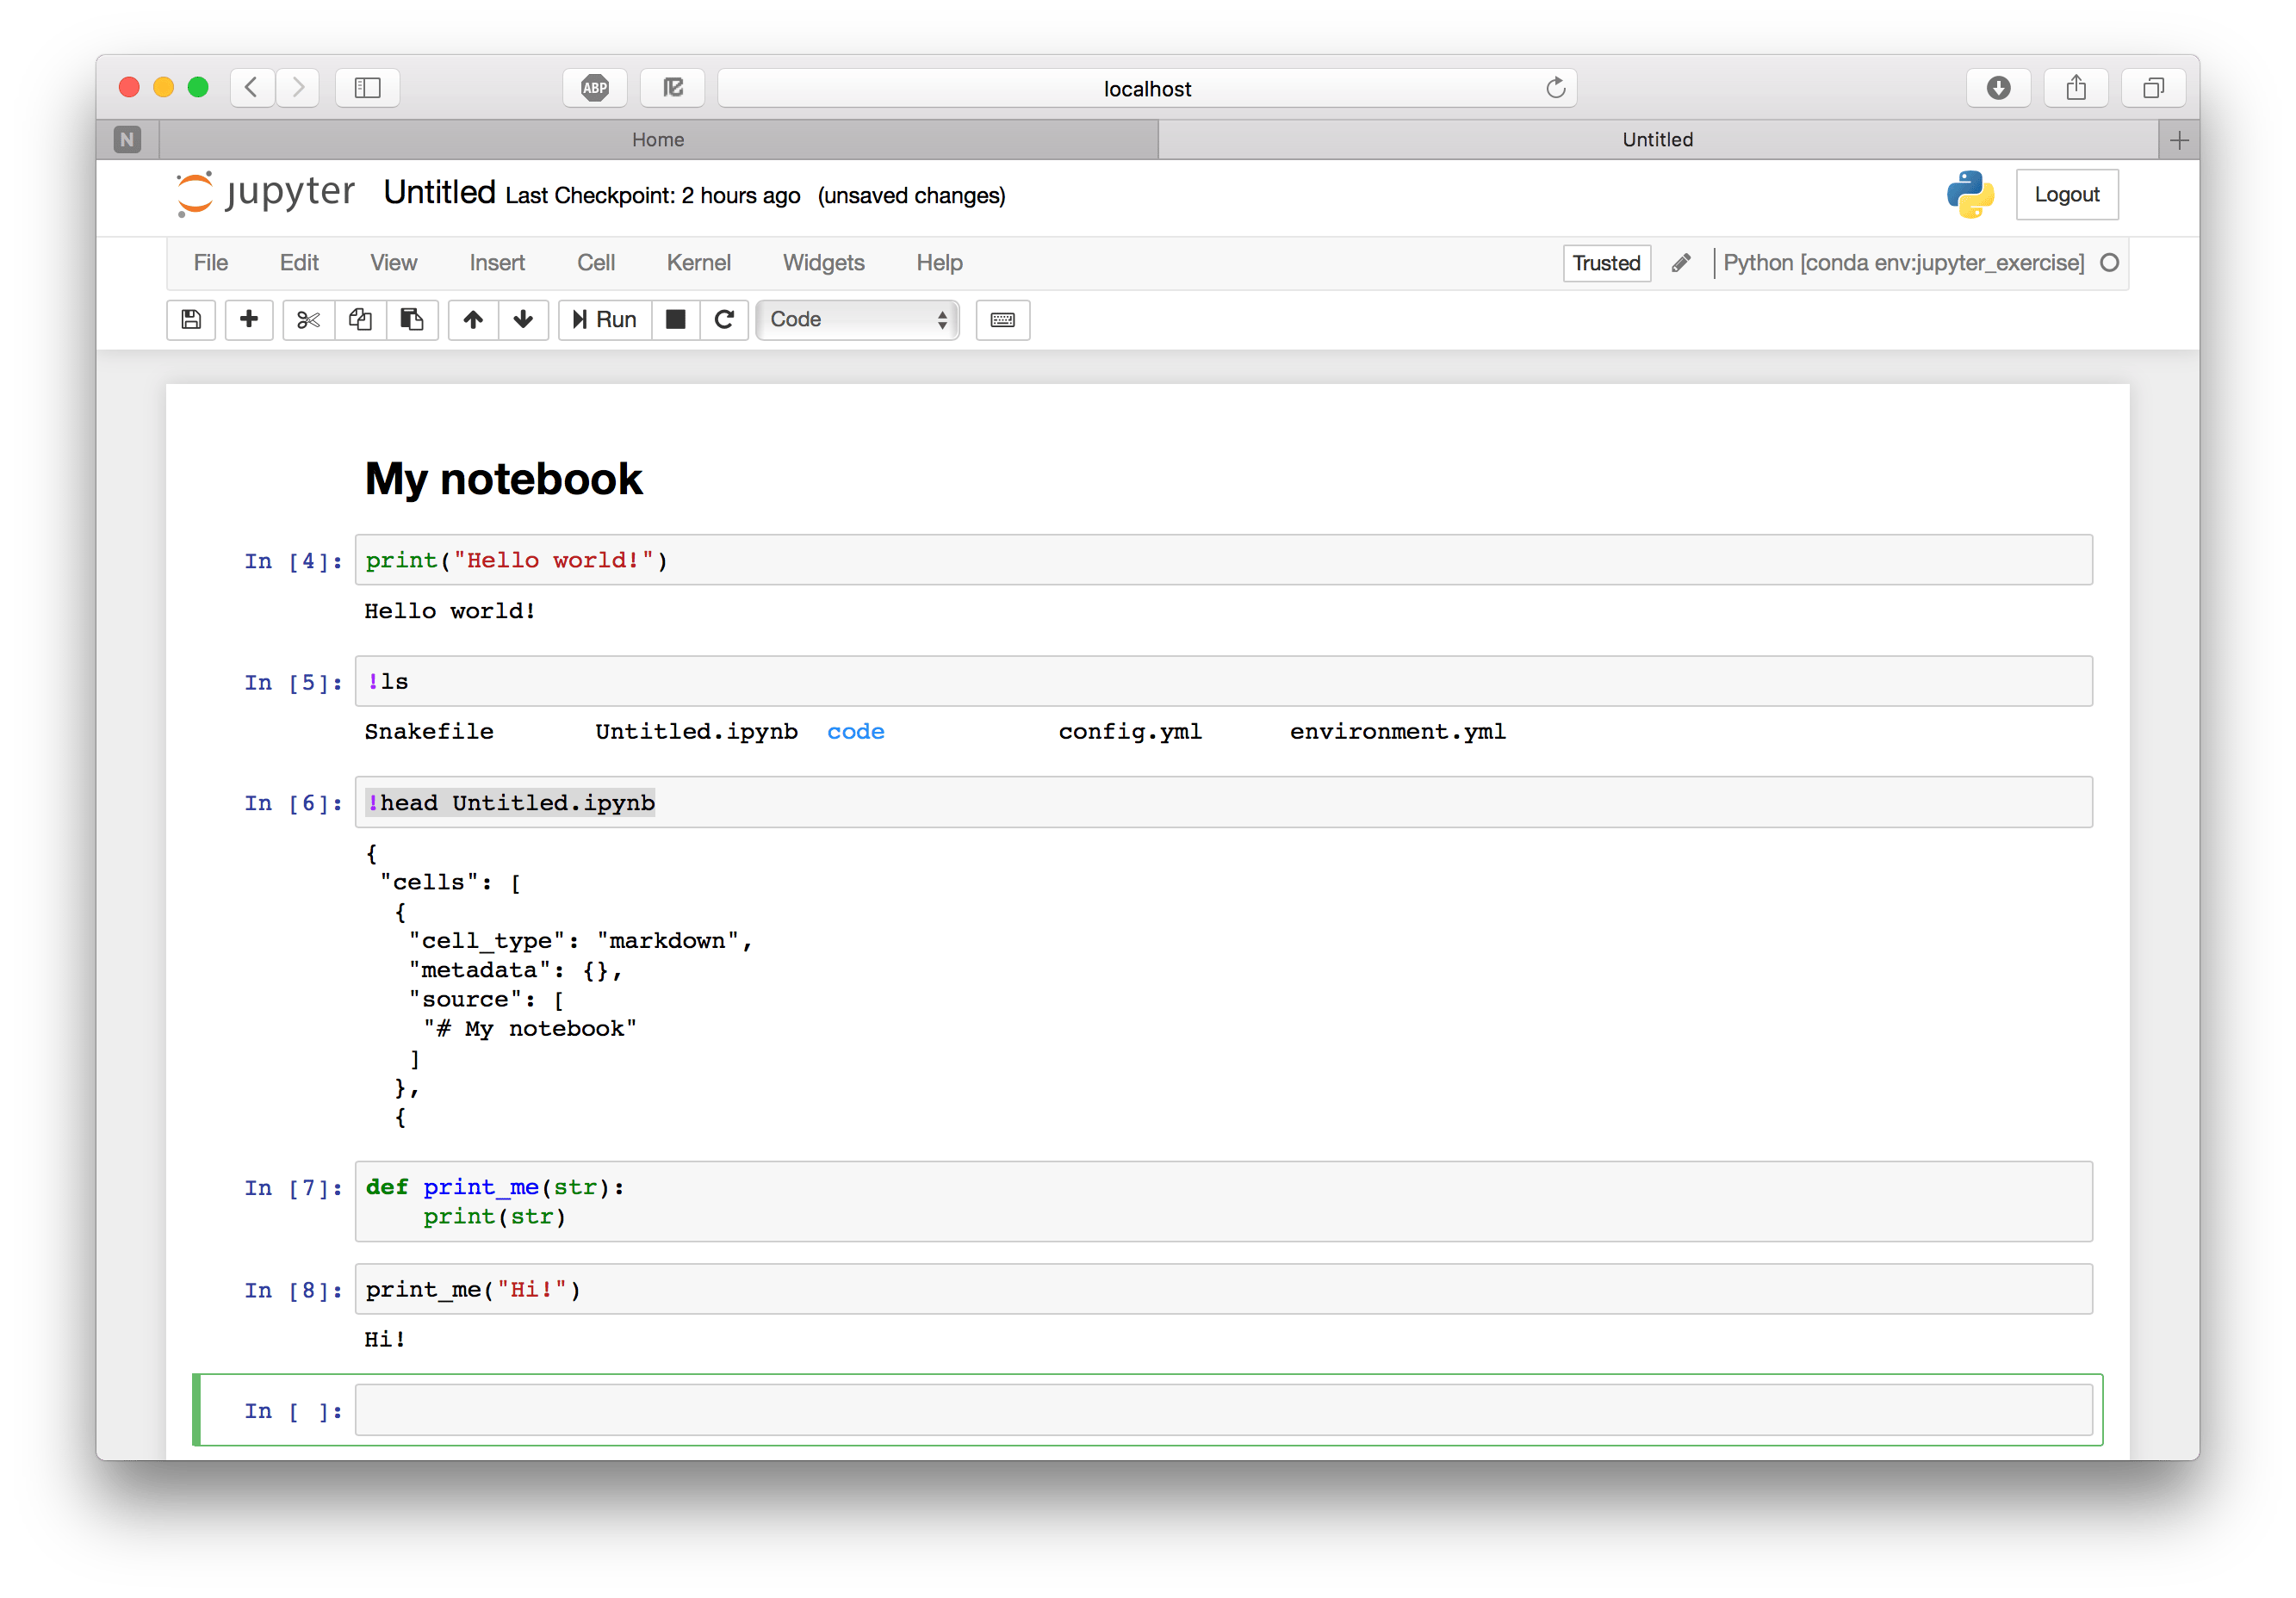This screenshot has width=2296, height=1598.
Task: Switch to the Home tab
Action: pyautogui.click(x=657, y=140)
